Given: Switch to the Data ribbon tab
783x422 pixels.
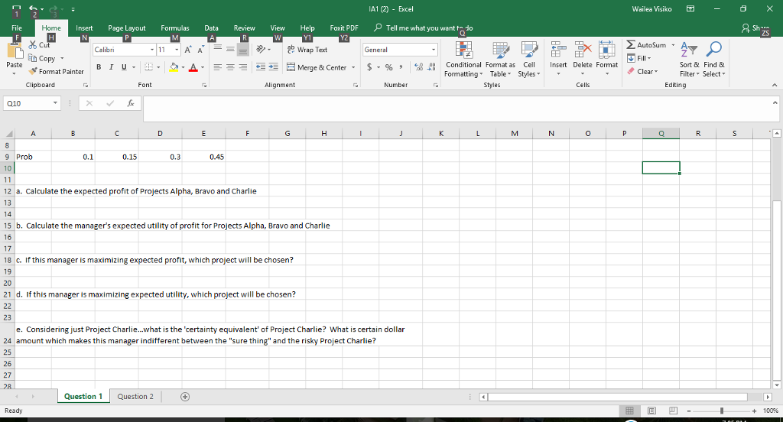Looking at the screenshot, I should click(x=211, y=28).
